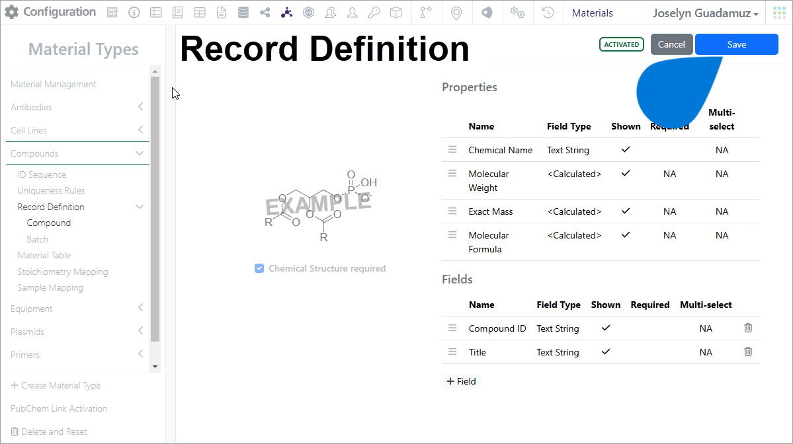Open Stoichiometry Mapping
The image size is (793, 444).
pyautogui.click(x=63, y=272)
